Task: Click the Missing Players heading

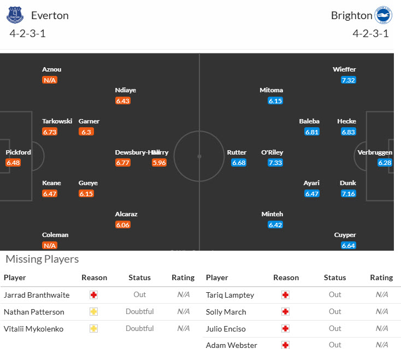Action: [42, 259]
